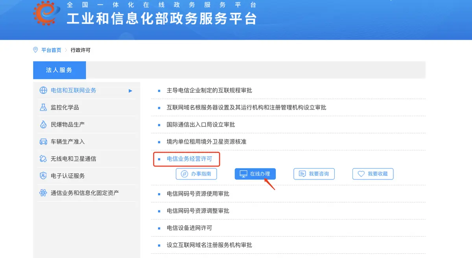
Task: Open 设立互联网域名注册服务机构审批 item
Action: tap(209, 245)
